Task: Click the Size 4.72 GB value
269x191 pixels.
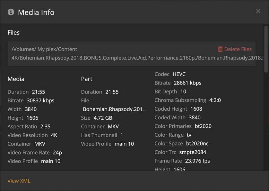Action: (103, 118)
